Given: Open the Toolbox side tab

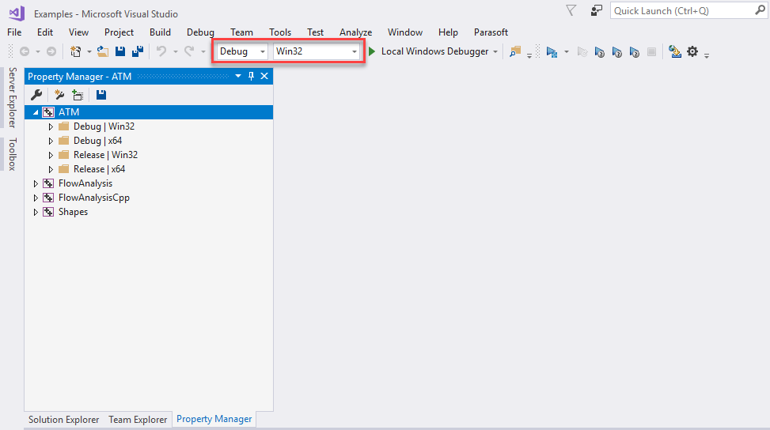Looking at the screenshot, I should click(12, 154).
